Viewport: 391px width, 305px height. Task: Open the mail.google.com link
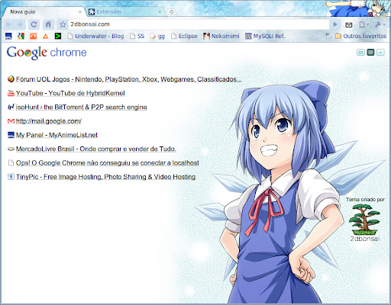pyautogui.click(x=49, y=121)
